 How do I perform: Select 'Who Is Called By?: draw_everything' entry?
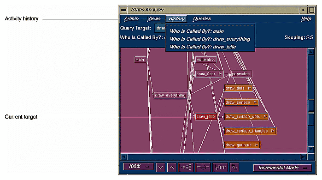pos(210,39)
